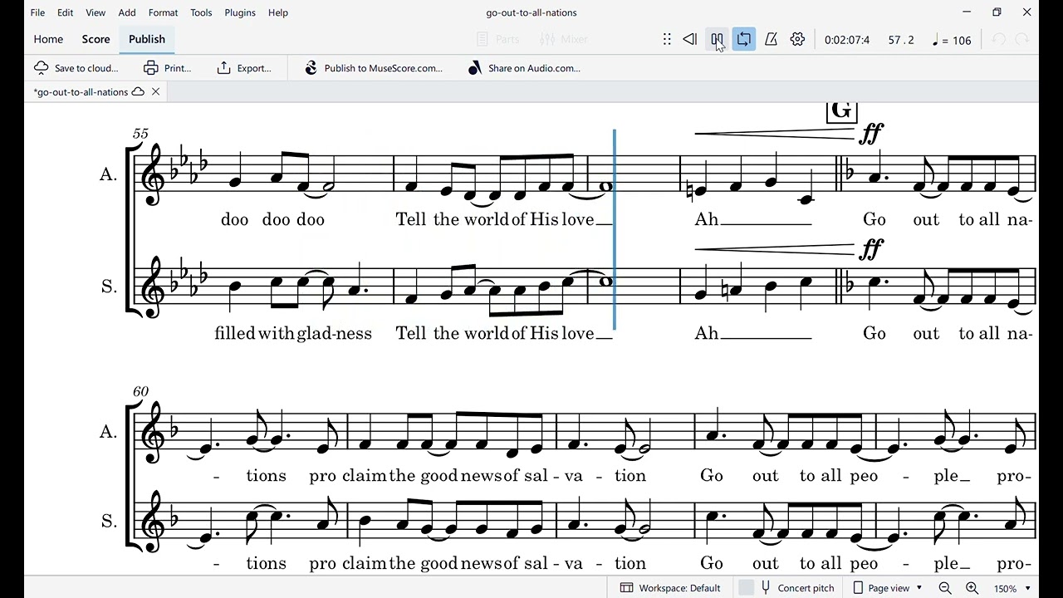The image size is (1063, 598).
Task: Restore down the MuseScore window
Action: (x=997, y=12)
